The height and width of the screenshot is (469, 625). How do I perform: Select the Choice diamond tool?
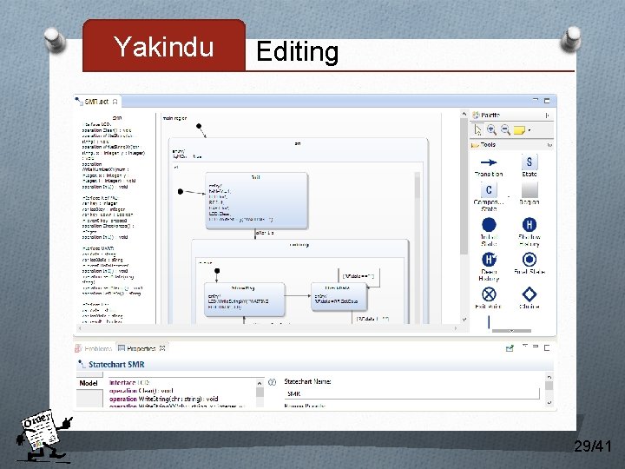click(x=530, y=298)
